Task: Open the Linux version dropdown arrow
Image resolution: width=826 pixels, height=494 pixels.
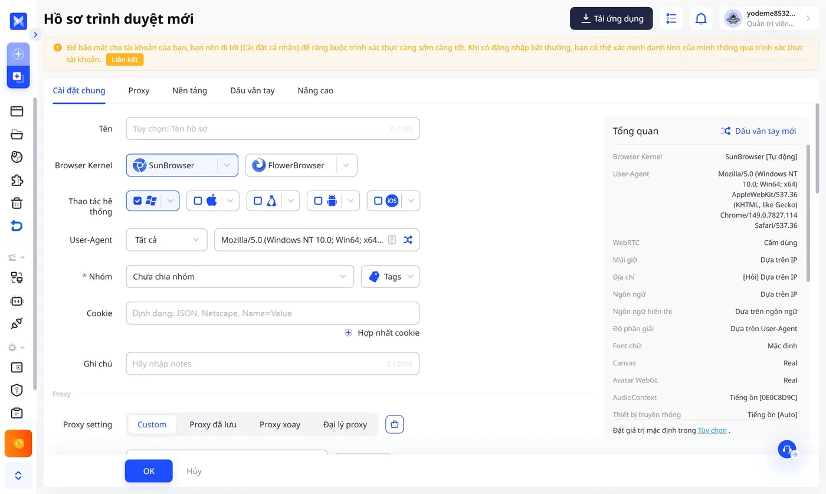Action: [291, 201]
